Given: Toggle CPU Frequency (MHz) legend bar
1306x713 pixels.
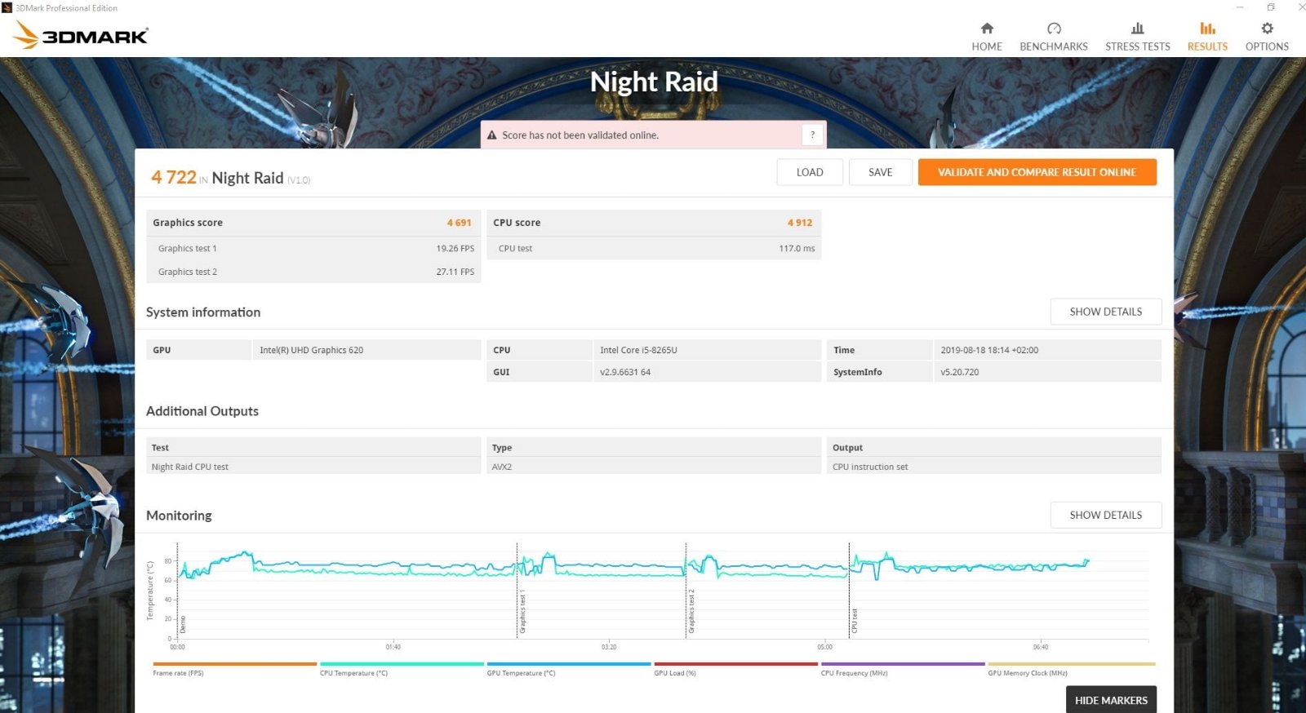Looking at the screenshot, I should [x=903, y=664].
